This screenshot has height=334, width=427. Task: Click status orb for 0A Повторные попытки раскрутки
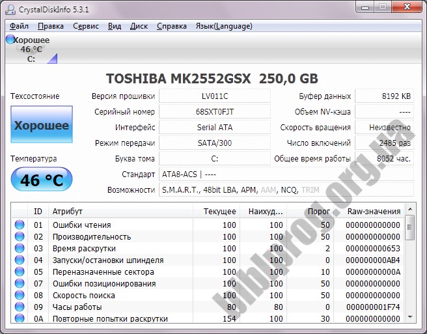coord(20,318)
